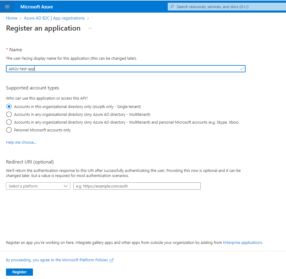Image resolution: width=286 pixels, height=279 pixels.
Task: Click the chevron after Home breadcrumb
Action: (x=20, y=18)
